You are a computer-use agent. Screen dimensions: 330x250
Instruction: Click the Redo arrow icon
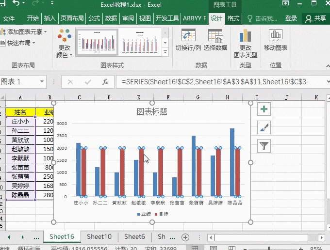pyautogui.click(x=35, y=3)
